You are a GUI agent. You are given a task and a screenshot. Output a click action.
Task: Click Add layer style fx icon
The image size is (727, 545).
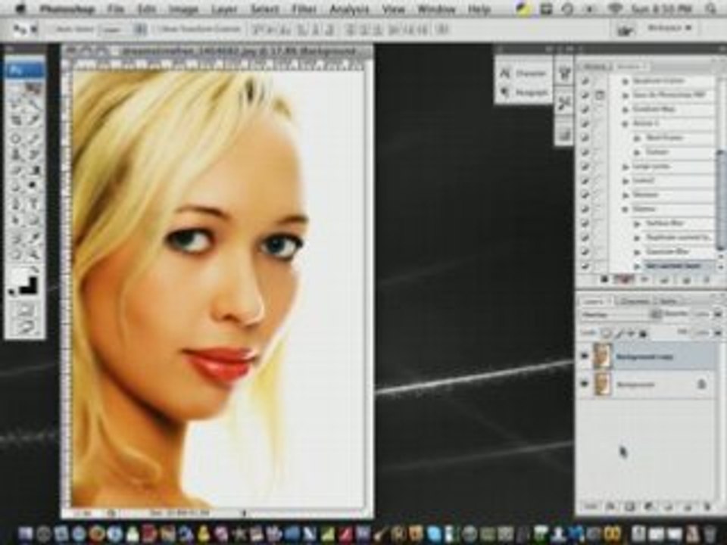coord(611,507)
